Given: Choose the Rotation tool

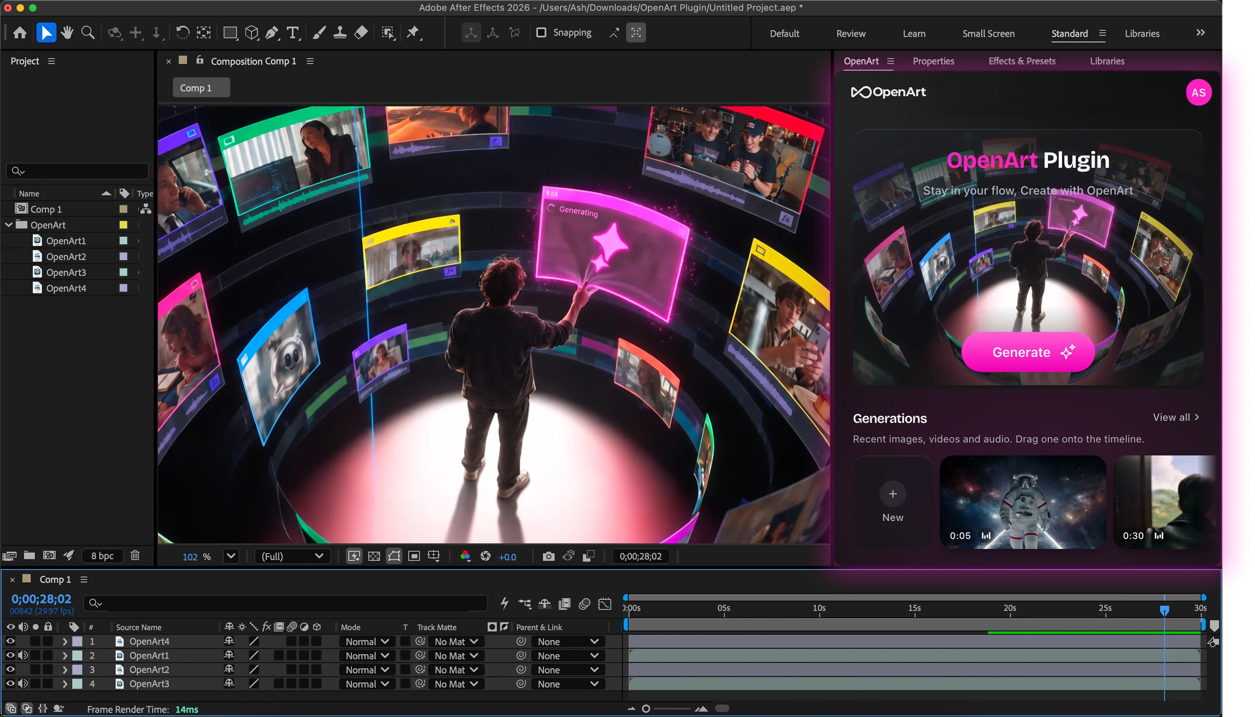Looking at the screenshot, I should (x=182, y=33).
